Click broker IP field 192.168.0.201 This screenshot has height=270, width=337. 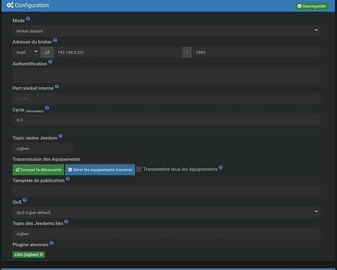click(118, 52)
